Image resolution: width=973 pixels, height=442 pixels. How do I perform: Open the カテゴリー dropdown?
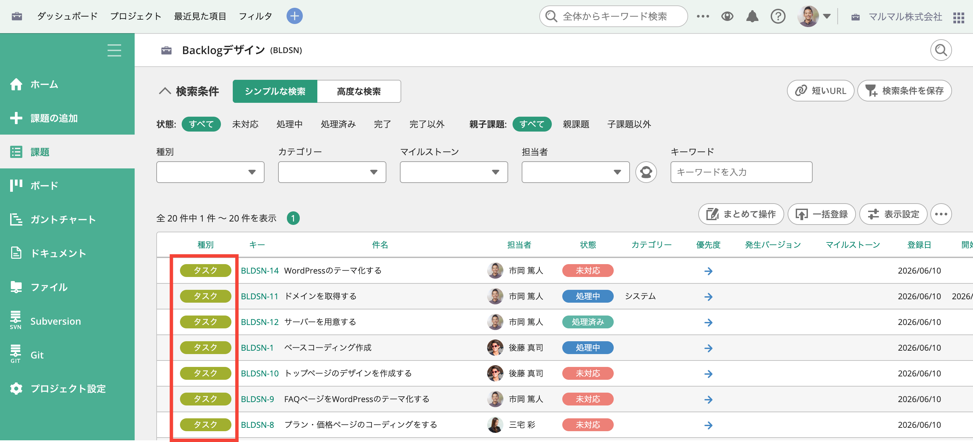tap(332, 172)
